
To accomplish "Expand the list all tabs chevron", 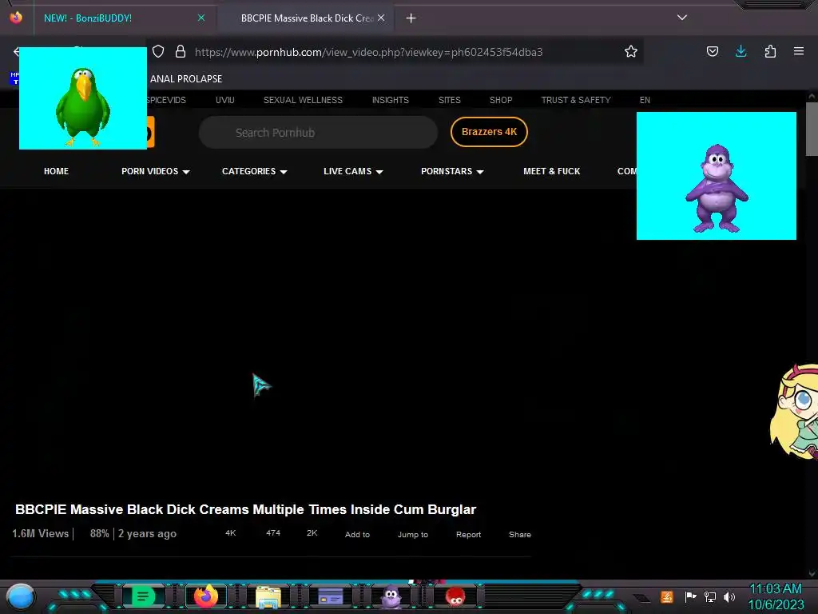I will tap(682, 18).
